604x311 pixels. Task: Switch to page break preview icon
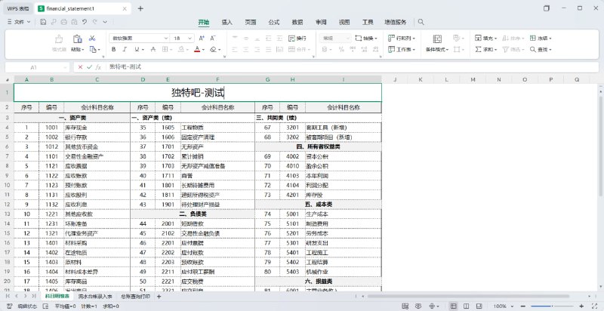click(x=479, y=306)
